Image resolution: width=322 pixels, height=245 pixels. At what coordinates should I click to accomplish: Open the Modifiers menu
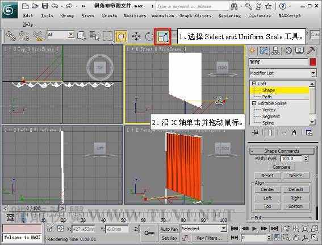135,15
